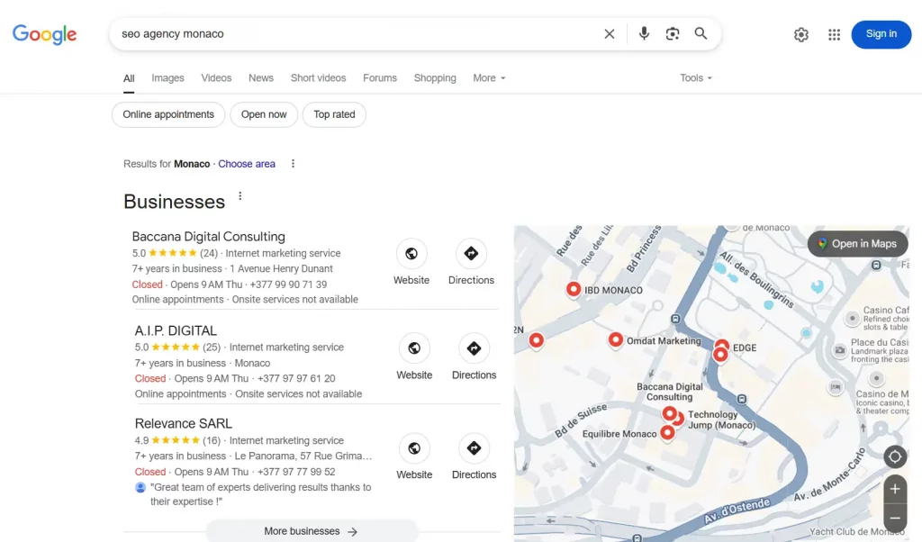Click Baccana phone number +377 99 90 71 39
Viewport: 922px width, 542px height.
(x=288, y=285)
